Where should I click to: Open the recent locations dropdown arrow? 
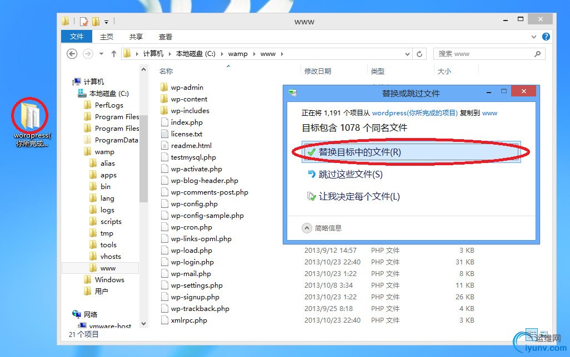[102, 54]
